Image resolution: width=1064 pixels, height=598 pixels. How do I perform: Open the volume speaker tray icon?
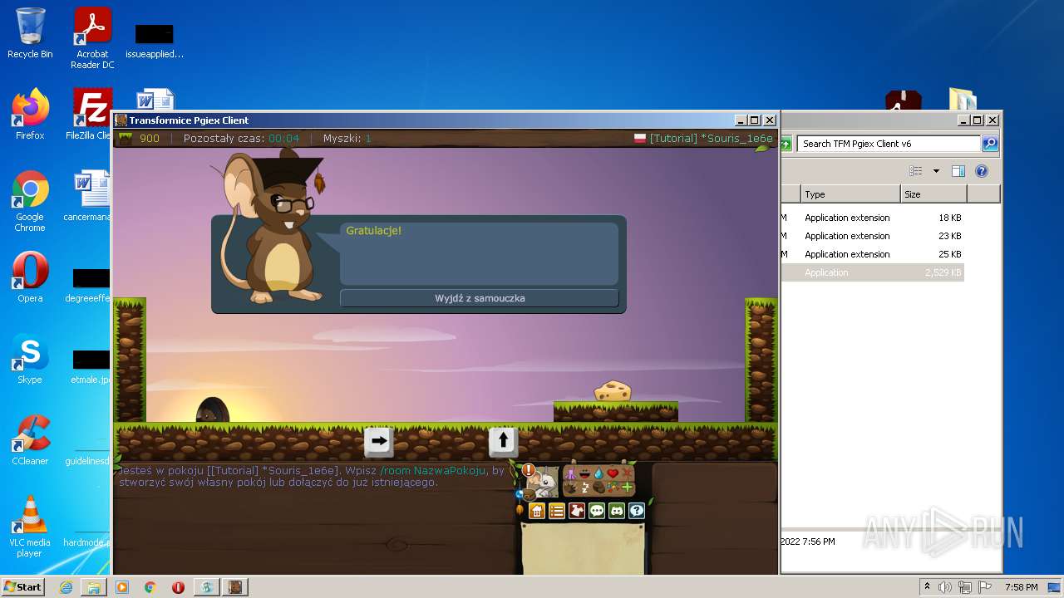[x=944, y=587]
